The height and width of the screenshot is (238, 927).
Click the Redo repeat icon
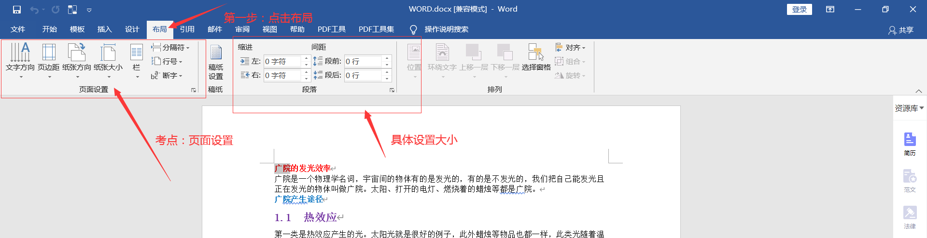(56, 10)
